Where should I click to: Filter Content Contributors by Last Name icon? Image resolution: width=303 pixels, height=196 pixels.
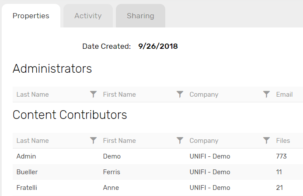tap(93, 140)
